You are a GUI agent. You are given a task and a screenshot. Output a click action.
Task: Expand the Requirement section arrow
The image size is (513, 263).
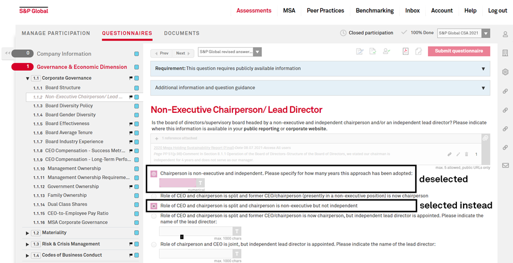coord(483,69)
